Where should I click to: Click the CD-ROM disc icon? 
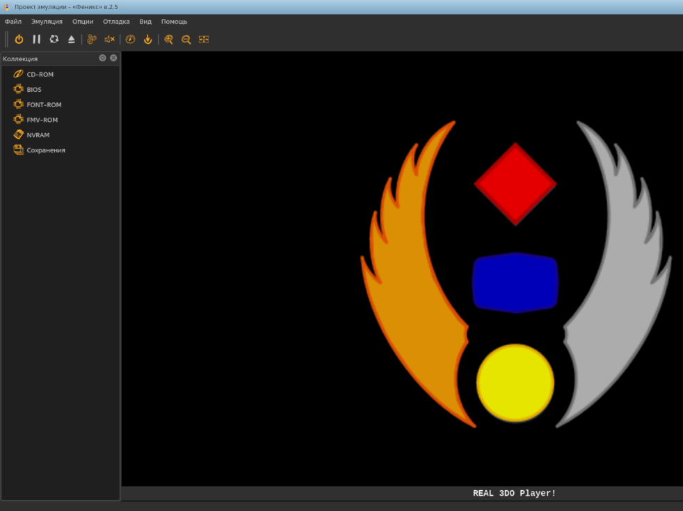[x=18, y=74]
